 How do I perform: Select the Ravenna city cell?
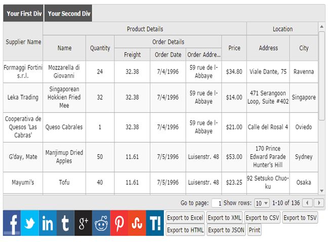point(304,72)
